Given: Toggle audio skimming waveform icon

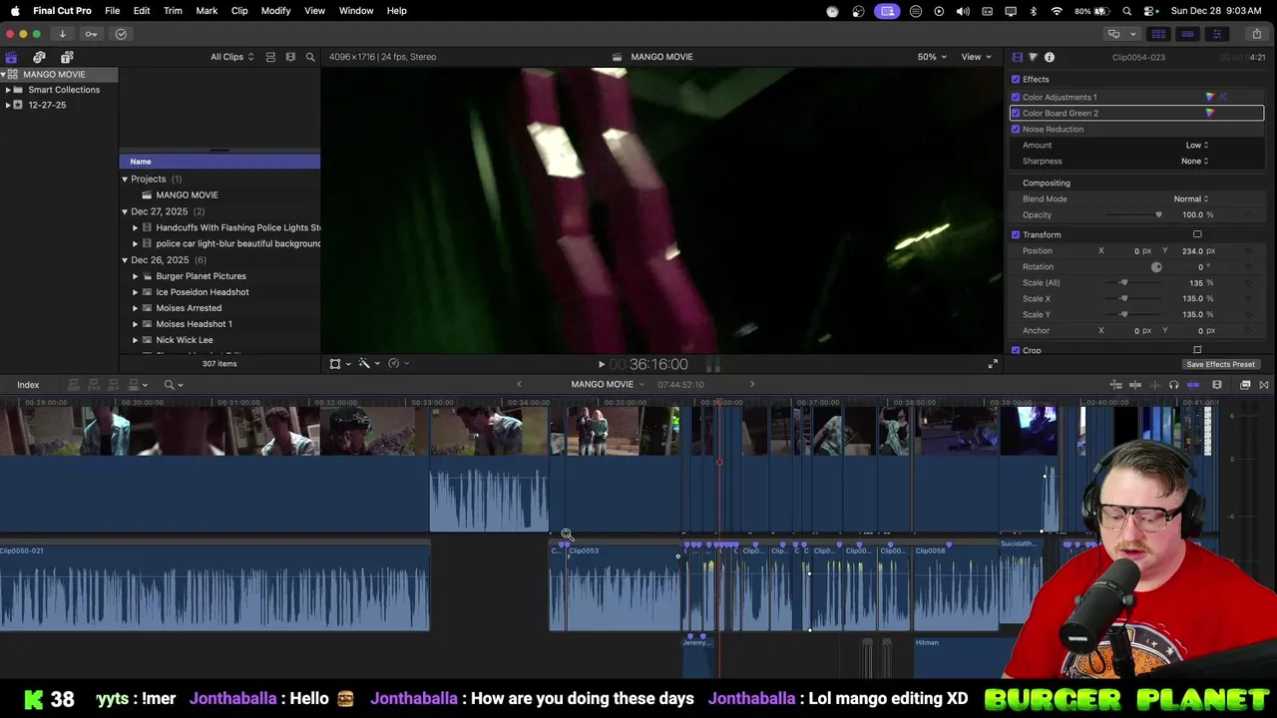Looking at the screenshot, I should (1153, 385).
